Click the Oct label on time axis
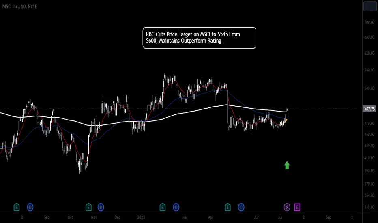 click(70, 217)
